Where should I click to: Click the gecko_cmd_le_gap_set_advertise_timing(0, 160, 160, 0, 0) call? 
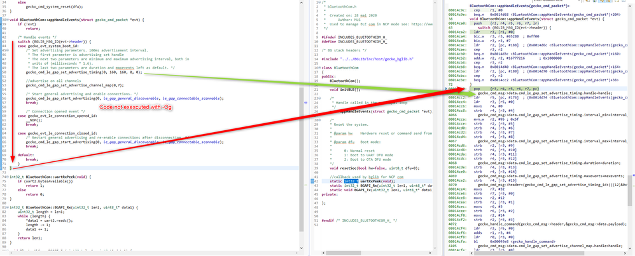click(84, 72)
